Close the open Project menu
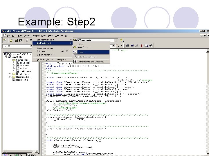This screenshot has width=209, height=156. tap(36, 36)
